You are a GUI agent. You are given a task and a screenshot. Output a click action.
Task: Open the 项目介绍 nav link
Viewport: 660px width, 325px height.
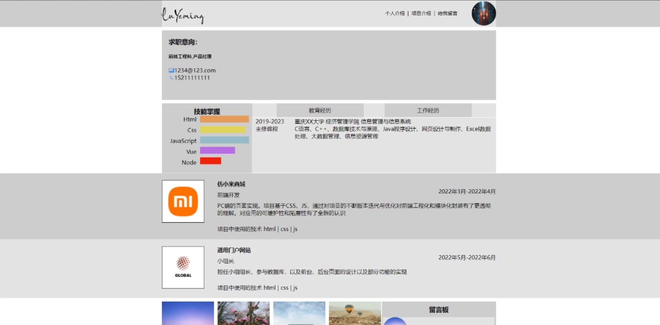[x=421, y=13]
